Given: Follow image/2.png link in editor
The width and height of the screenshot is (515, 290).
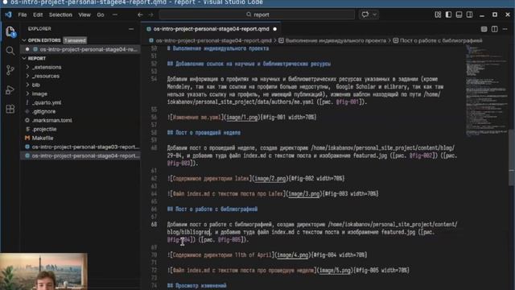Looking at the screenshot, I should tap(270, 179).
